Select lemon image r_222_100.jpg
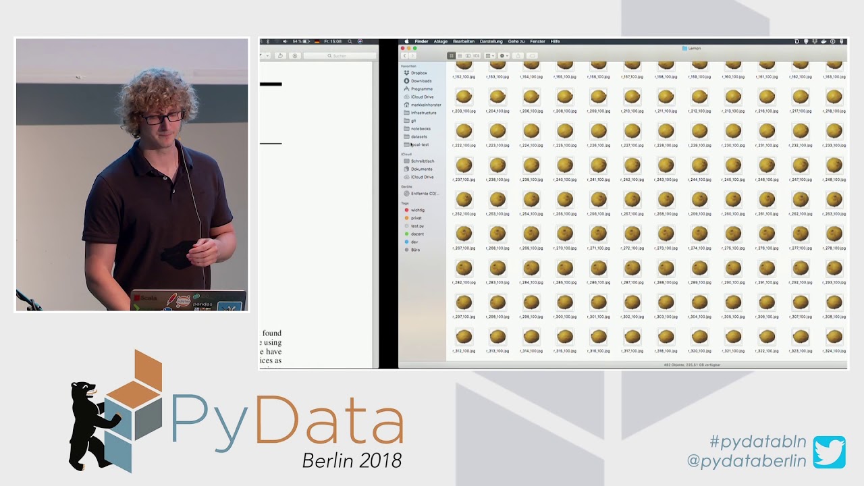Image resolution: width=864 pixels, height=486 pixels. (x=464, y=131)
